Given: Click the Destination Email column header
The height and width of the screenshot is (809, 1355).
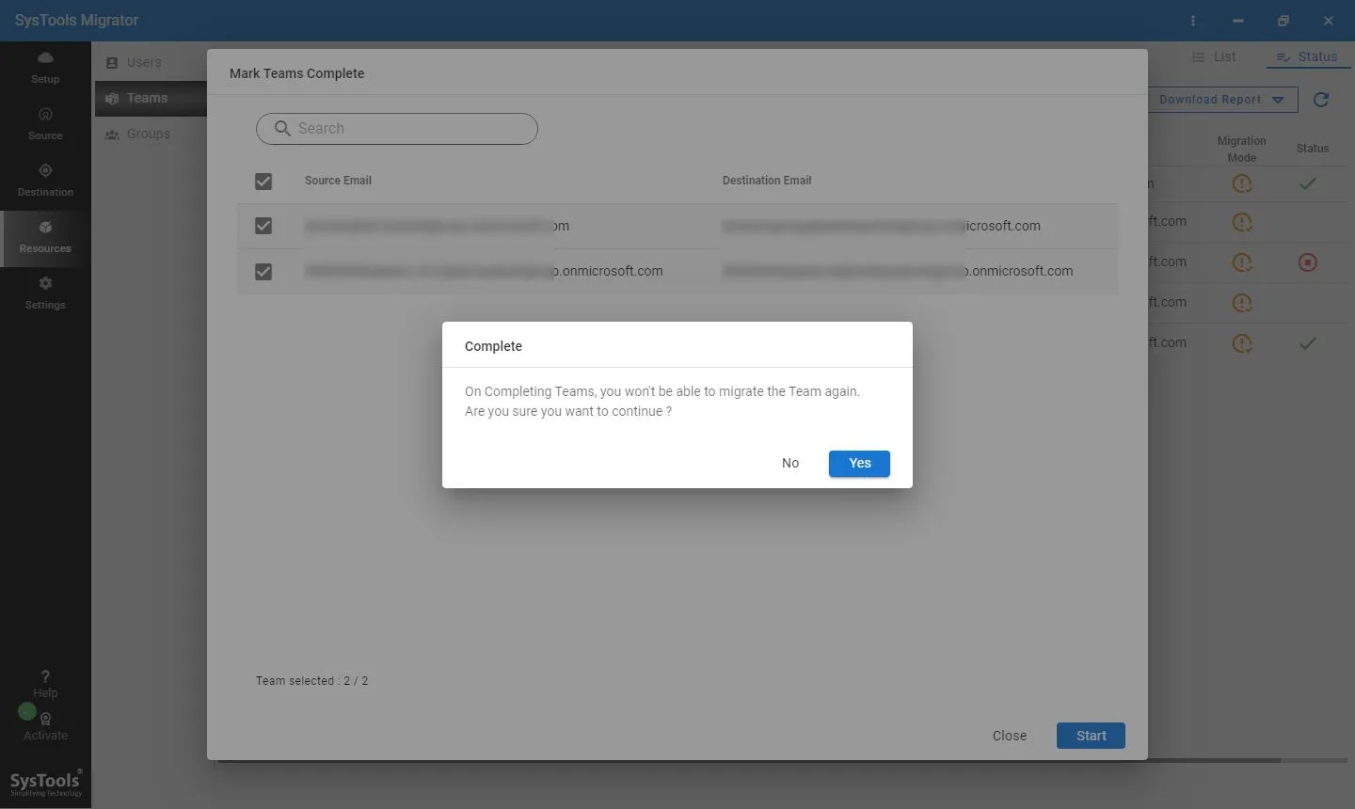Looking at the screenshot, I should pyautogui.click(x=767, y=181).
